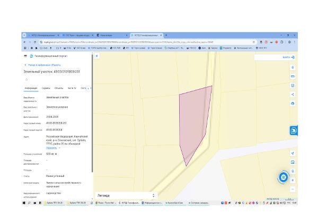Switch to first browser tab
This screenshot has height=224, width=318.
coord(43,35)
